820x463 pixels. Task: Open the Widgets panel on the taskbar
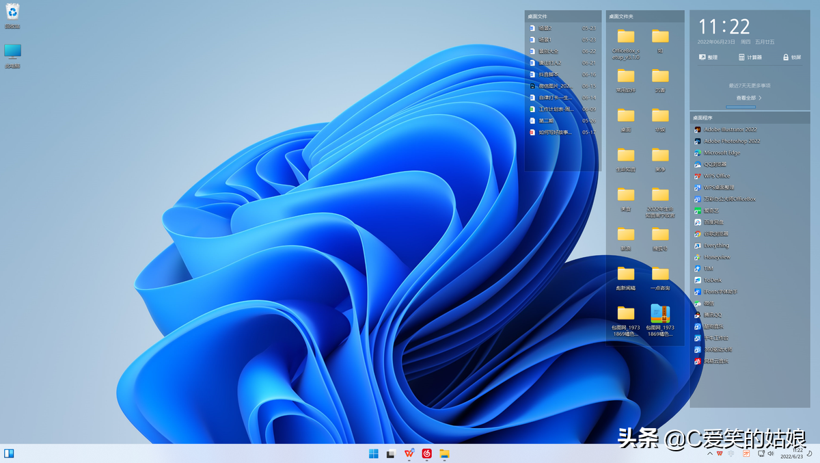click(x=9, y=453)
